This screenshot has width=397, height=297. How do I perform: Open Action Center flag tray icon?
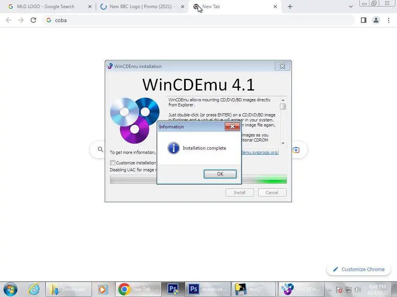(x=339, y=290)
